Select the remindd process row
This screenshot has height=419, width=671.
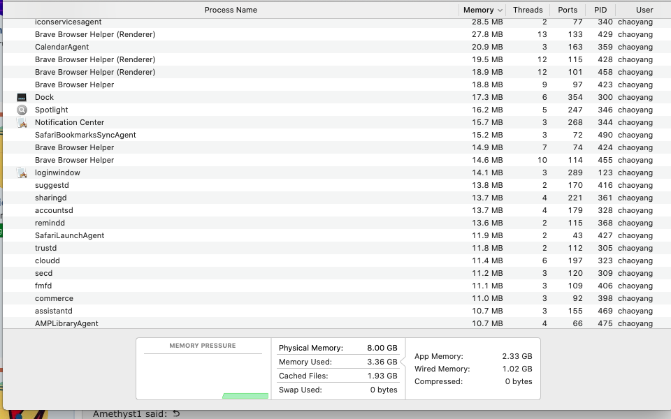(x=337, y=223)
